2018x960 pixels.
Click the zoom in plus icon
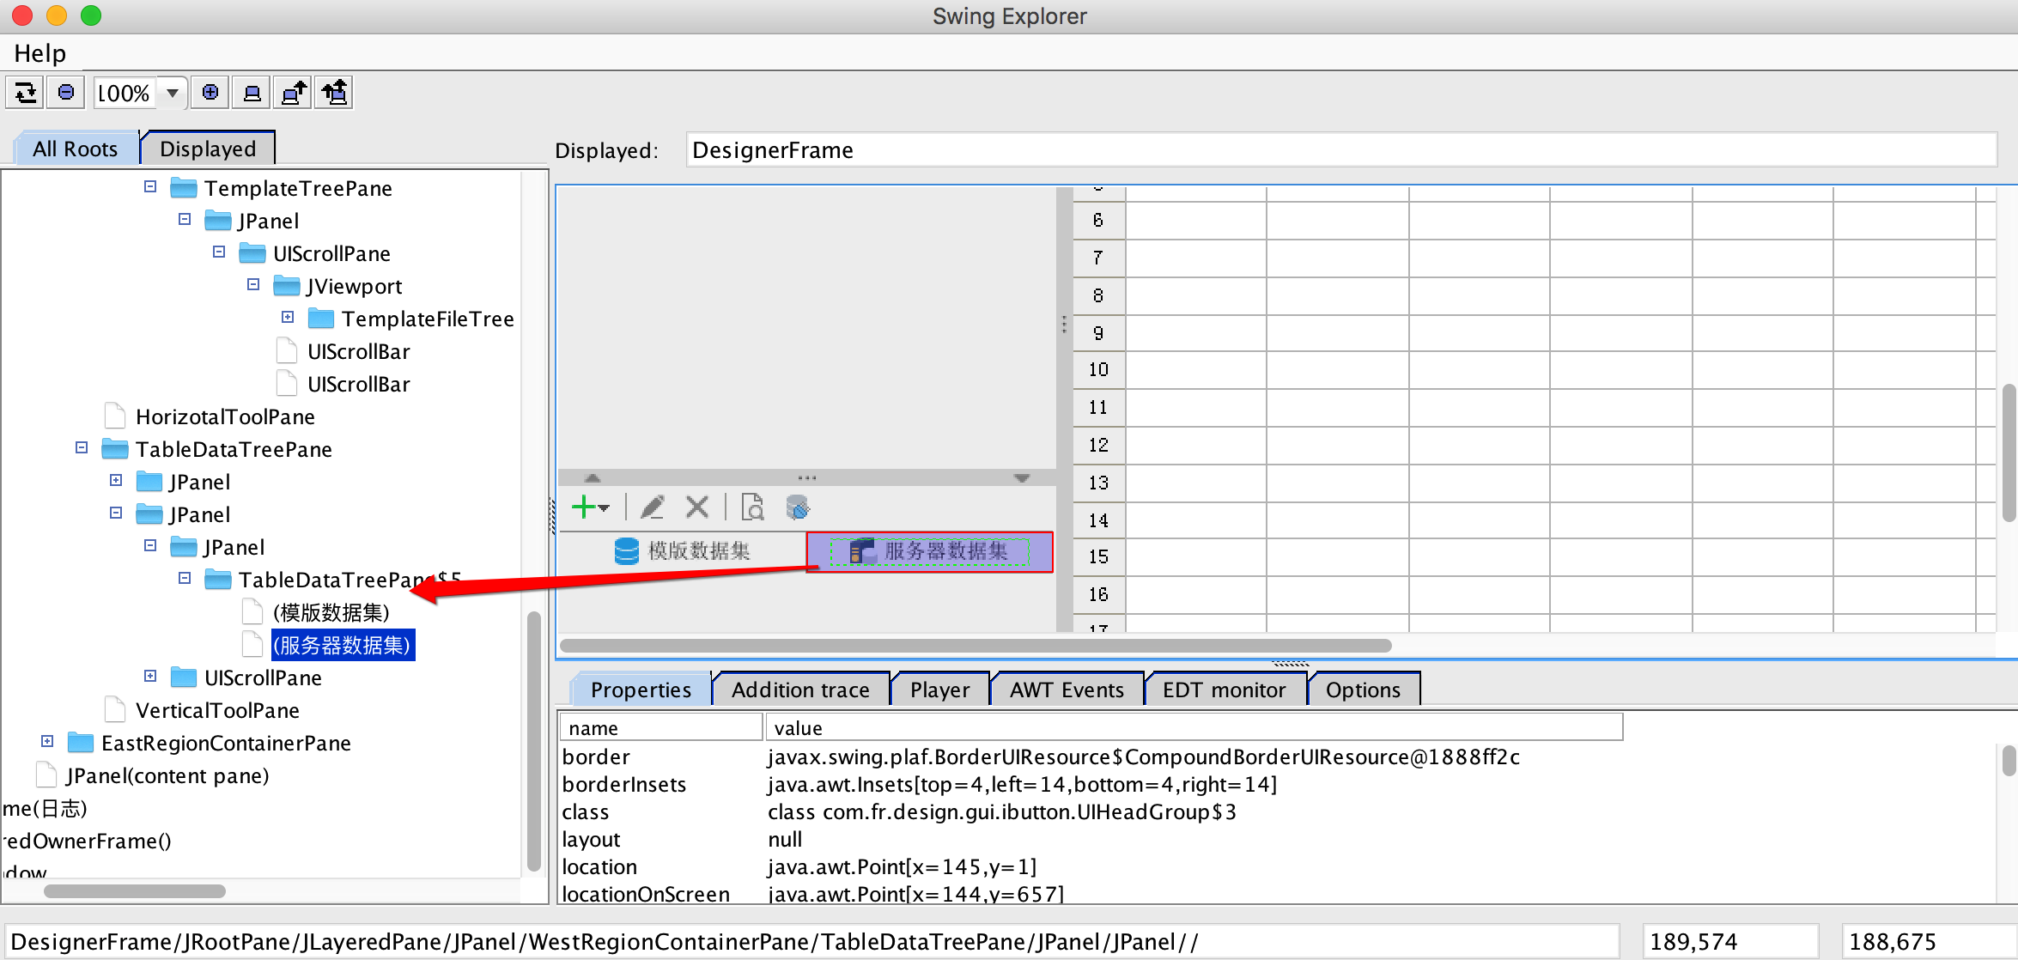[210, 92]
